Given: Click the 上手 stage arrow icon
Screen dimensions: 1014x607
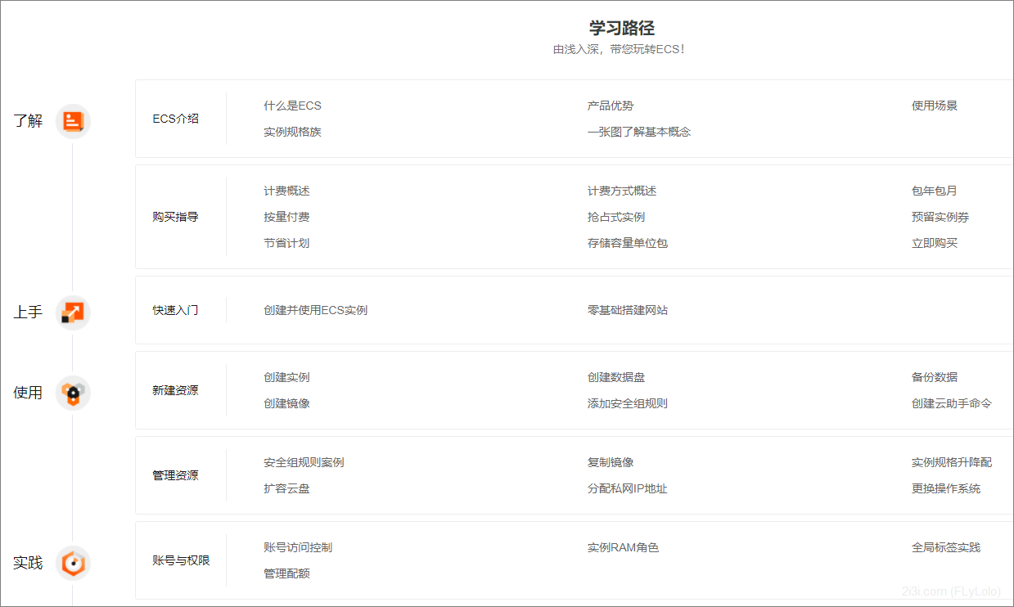Looking at the screenshot, I should coord(73,312).
